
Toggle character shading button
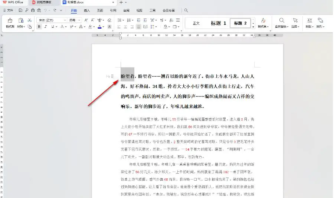109,27
